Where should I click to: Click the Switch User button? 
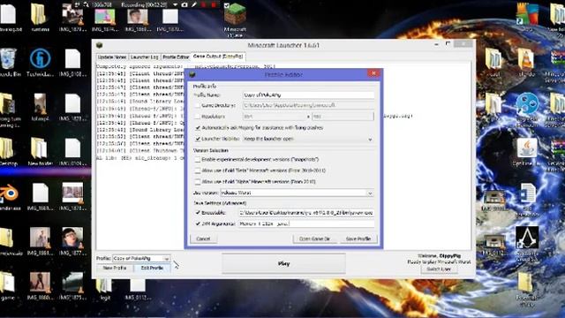click(439, 269)
